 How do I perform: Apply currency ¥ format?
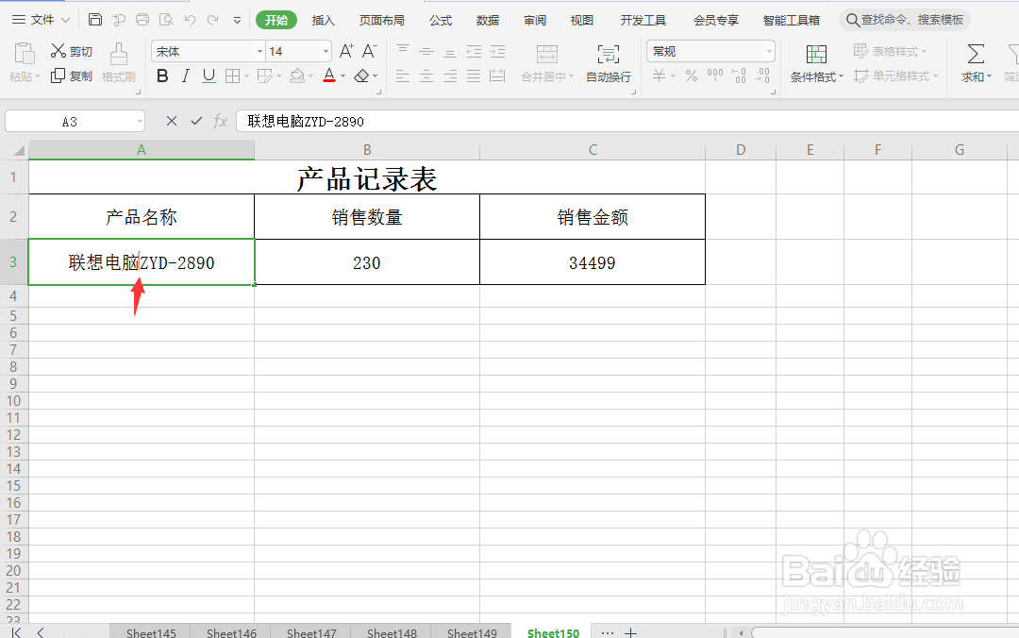659,76
